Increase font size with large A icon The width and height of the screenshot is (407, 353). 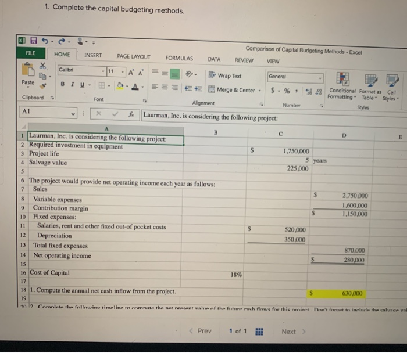(x=131, y=73)
